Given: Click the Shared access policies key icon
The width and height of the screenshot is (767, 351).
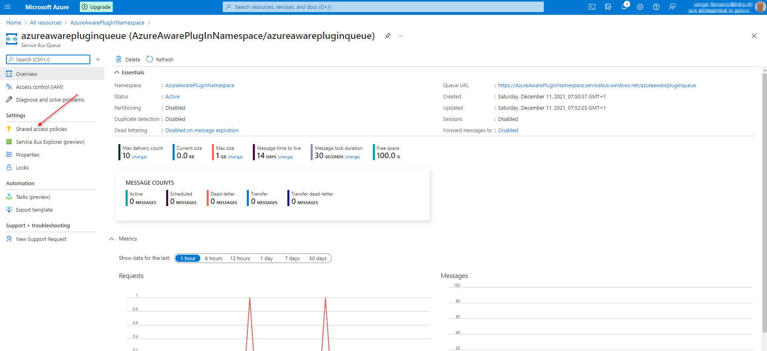Looking at the screenshot, I should pos(9,129).
